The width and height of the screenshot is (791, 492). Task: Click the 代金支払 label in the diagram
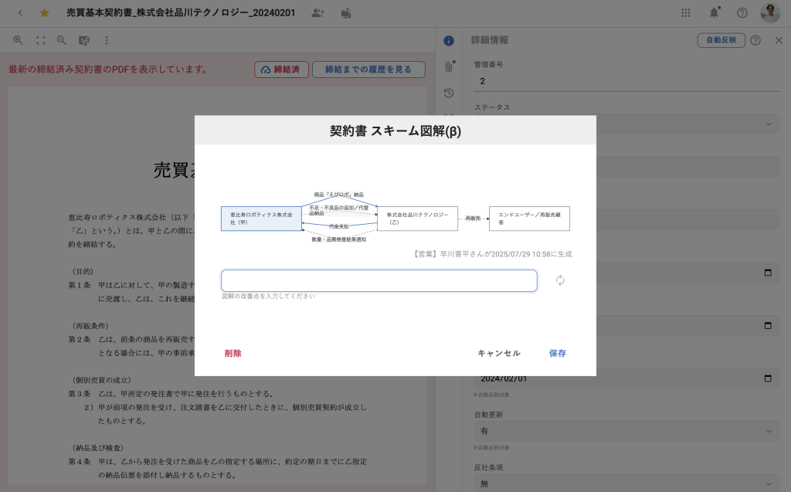click(339, 226)
